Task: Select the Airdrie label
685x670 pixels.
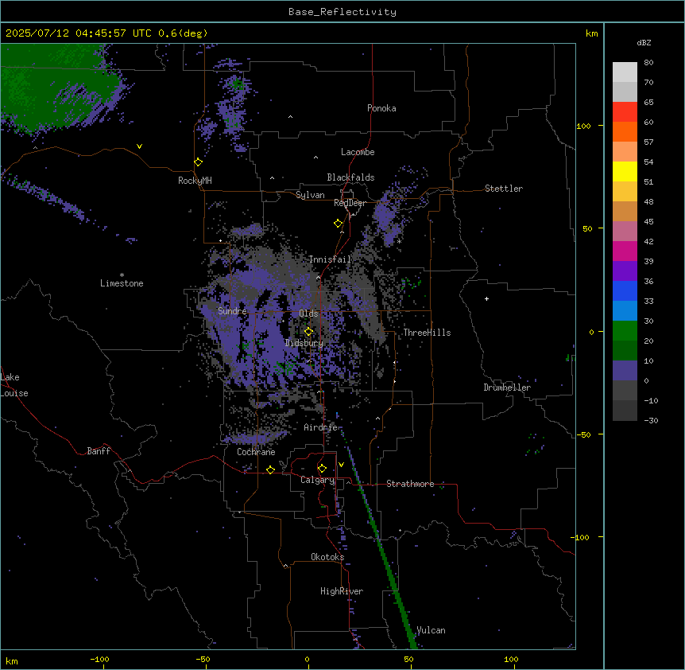Action: coord(320,427)
